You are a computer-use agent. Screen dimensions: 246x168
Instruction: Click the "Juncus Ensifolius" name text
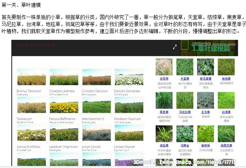tap(28, 147)
